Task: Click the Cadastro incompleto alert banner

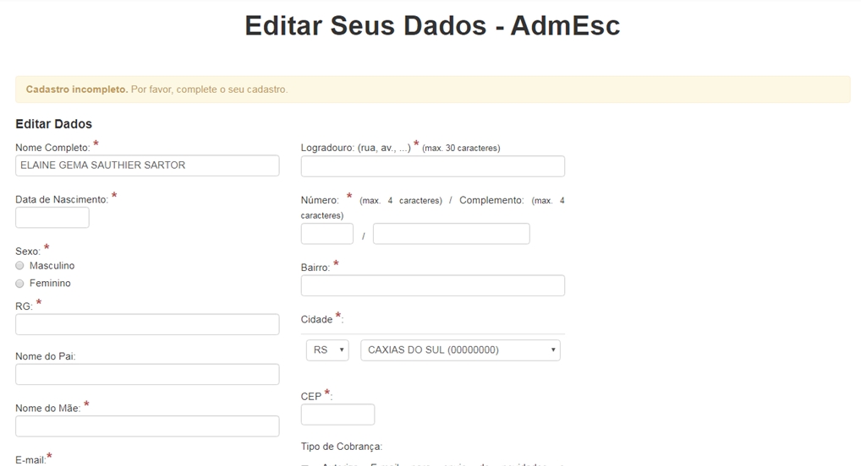Action: pyautogui.click(x=432, y=89)
